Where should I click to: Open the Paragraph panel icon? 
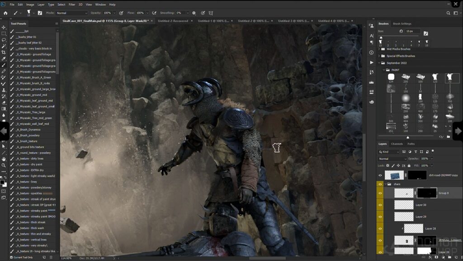[372, 42]
